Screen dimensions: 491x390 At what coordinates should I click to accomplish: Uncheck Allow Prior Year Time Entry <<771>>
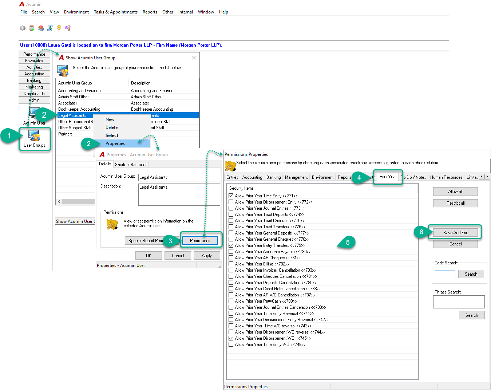[x=231, y=196]
